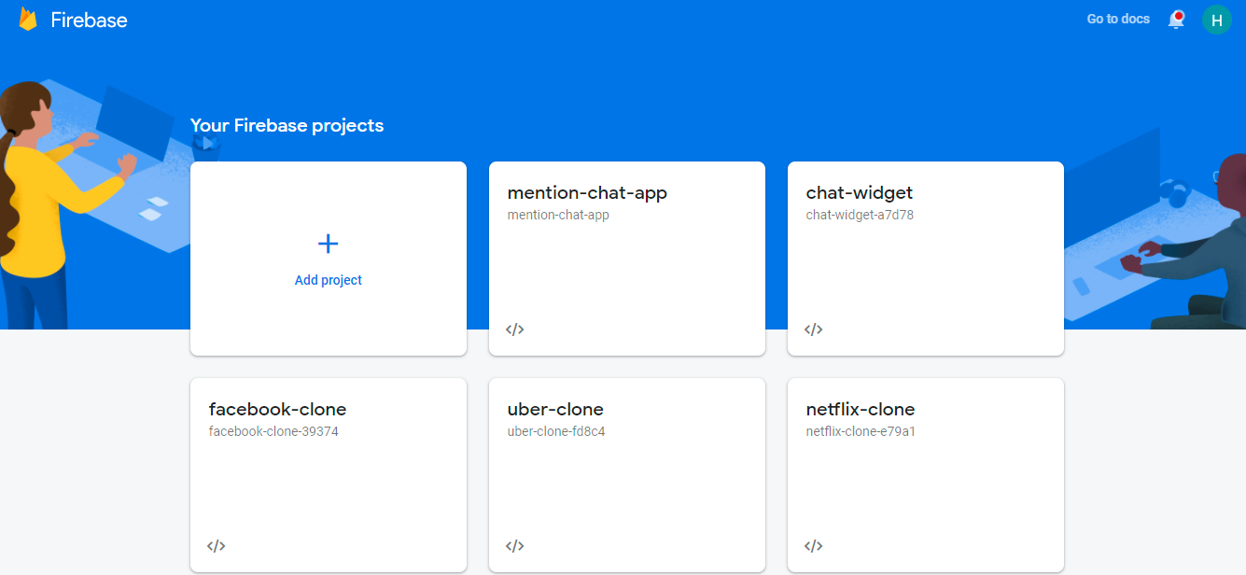Click the gray mention-chat-app project ID
1246x575 pixels.
pyautogui.click(x=558, y=215)
